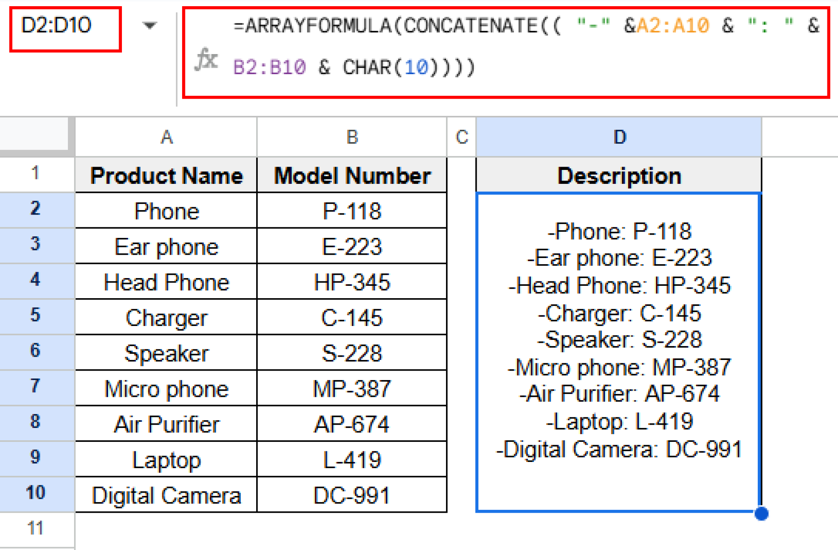Screen dimensions: 838x550
Task: Select row 11 header
Action: (35, 528)
